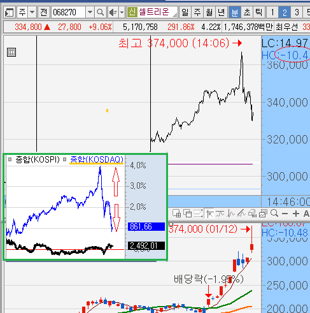Select the horizontal line chart tool
Viewport: 310px width, 313px height.
(x=220, y=214)
